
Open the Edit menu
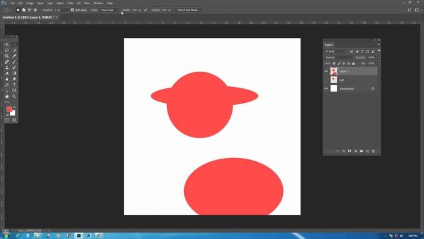pyautogui.click(x=21, y=3)
